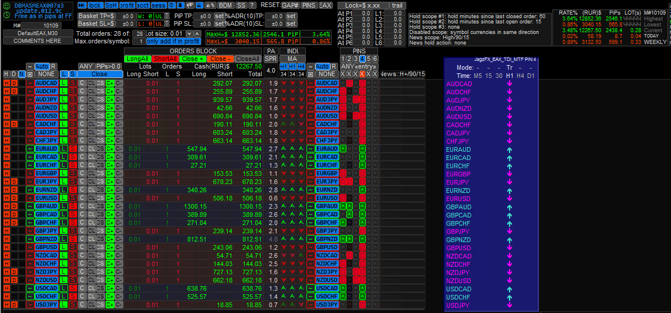Click the red S button for CADCHF
Image resolution: width=671 pixels, height=313 pixels.
click(73, 124)
